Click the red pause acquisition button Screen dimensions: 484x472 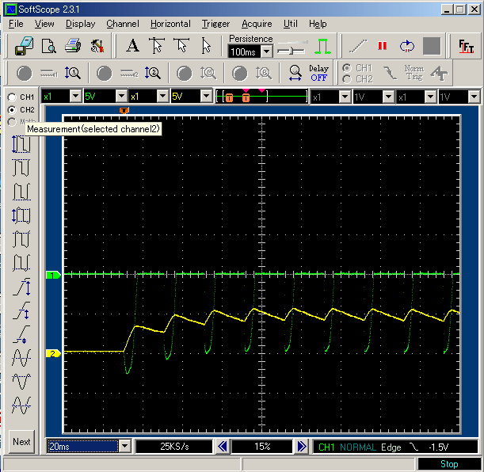pos(383,46)
